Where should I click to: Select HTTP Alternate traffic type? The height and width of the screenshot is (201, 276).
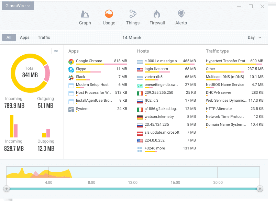click(234, 109)
